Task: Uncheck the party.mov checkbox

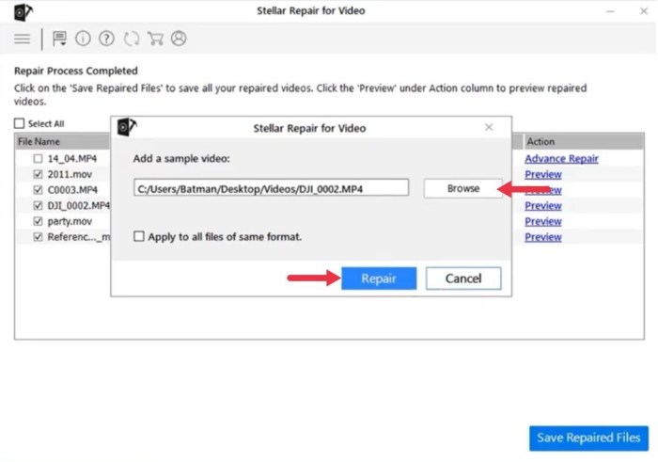Action: tap(38, 221)
